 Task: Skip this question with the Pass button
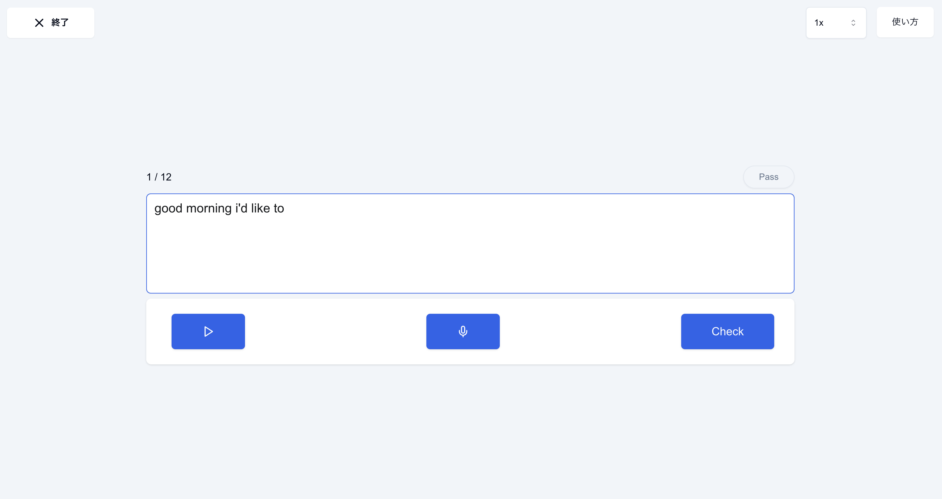pos(769,177)
